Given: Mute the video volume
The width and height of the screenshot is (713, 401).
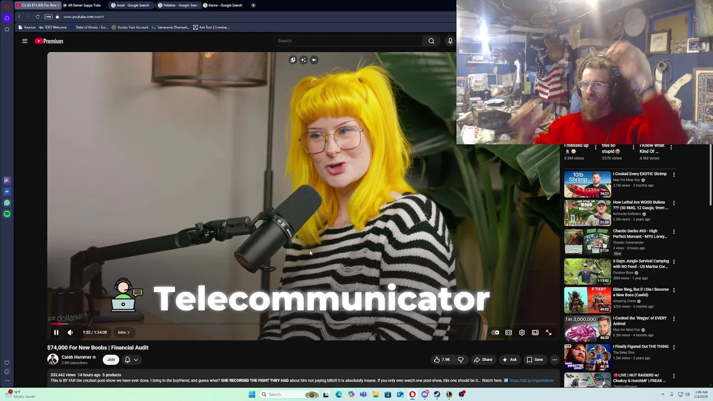Looking at the screenshot, I should [x=70, y=332].
